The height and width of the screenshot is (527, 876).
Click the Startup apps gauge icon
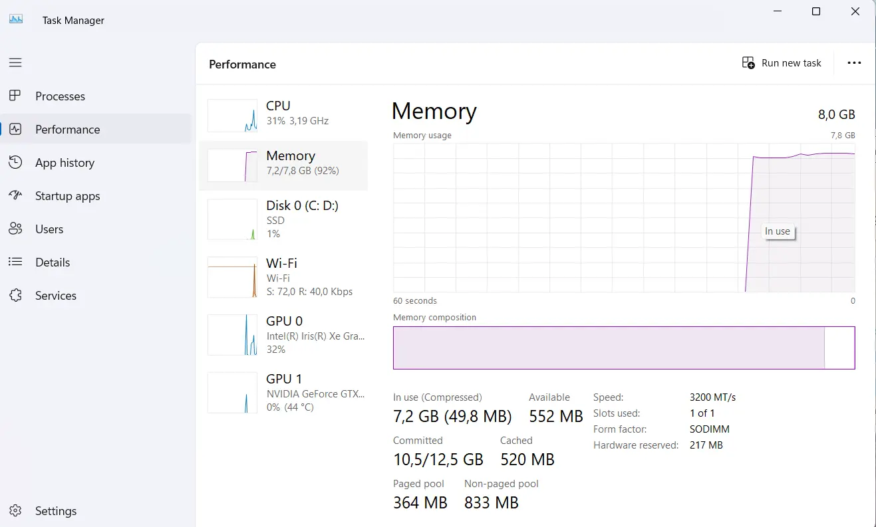coord(15,195)
